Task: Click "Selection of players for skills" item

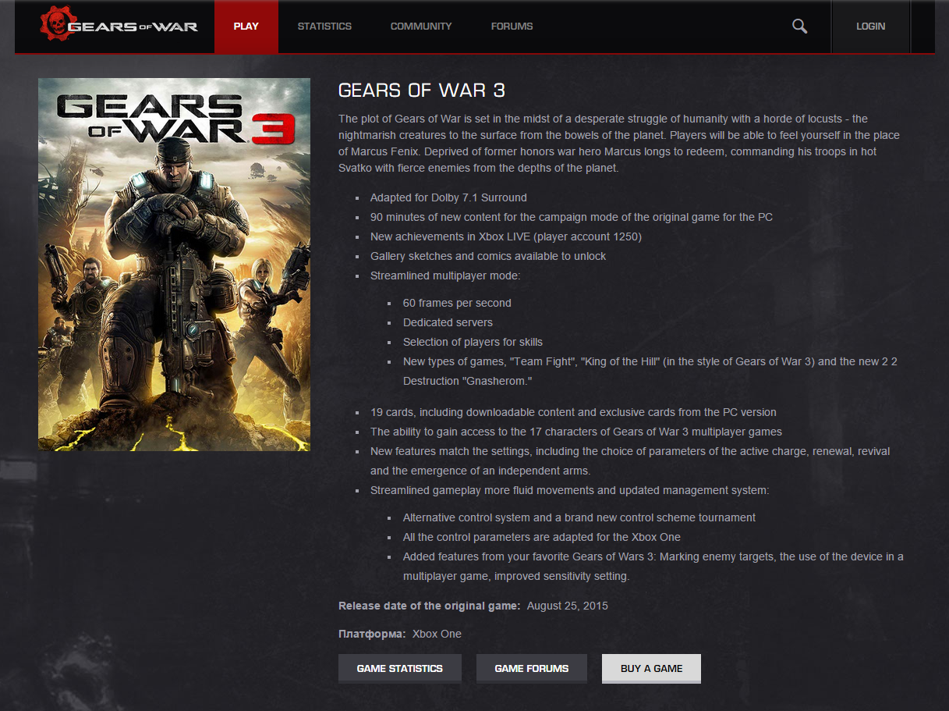Action: tap(473, 342)
